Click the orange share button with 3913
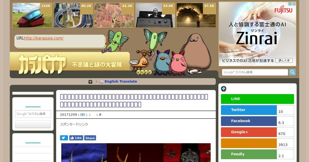The width and height of the screenshot is (309, 162). tap(249, 143)
